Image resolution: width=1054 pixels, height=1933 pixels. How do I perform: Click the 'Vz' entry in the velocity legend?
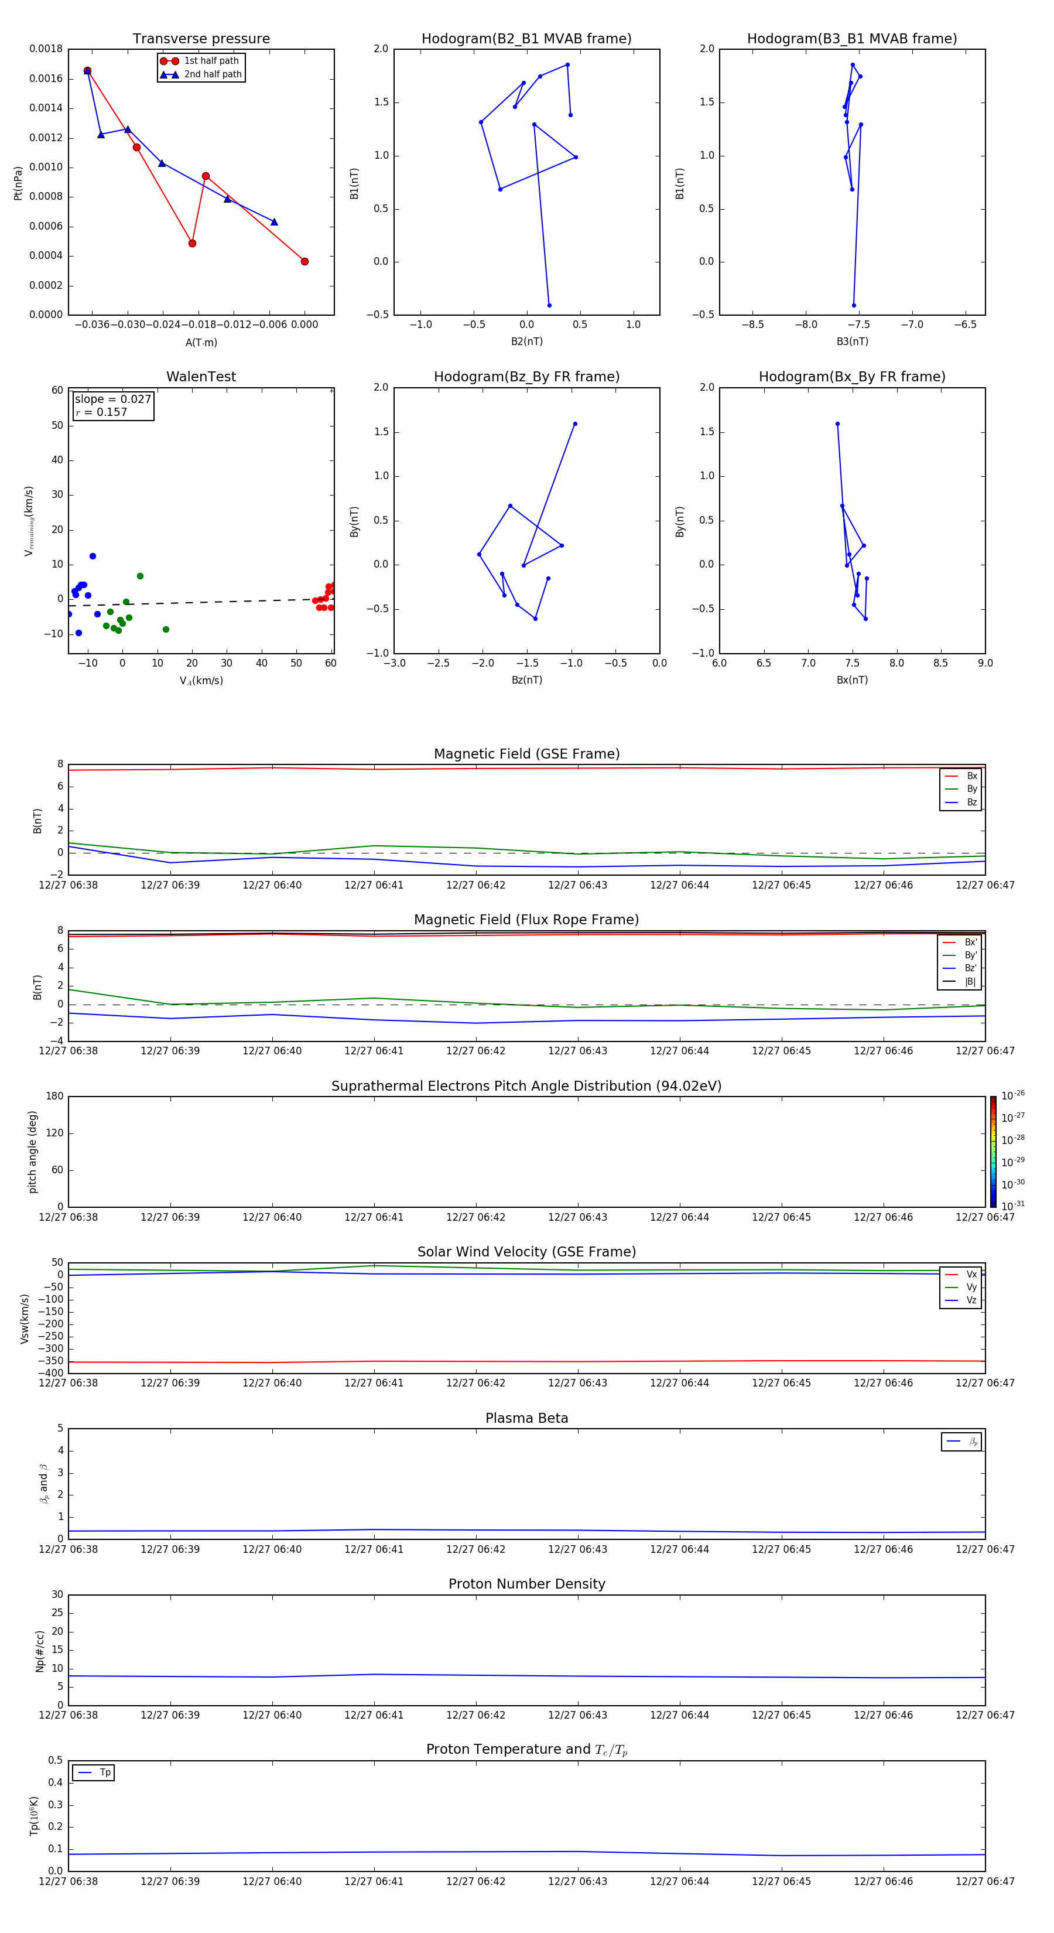[961, 1300]
